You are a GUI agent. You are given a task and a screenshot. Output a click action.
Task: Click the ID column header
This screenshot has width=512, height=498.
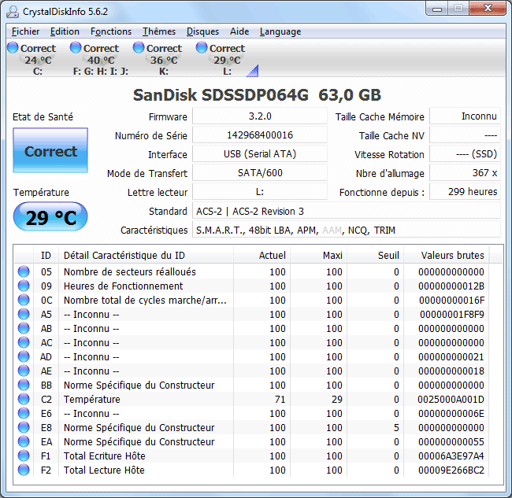[46, 255]
